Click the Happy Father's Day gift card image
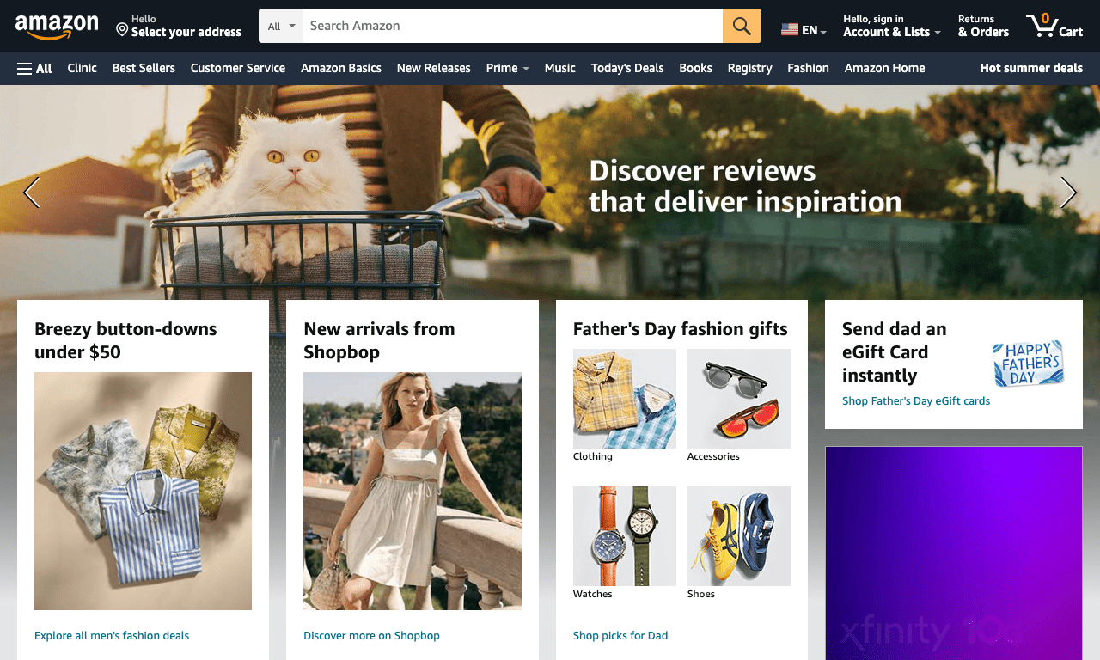Viewport: 1100px width, 660px height. click(x=1029, y=364)
